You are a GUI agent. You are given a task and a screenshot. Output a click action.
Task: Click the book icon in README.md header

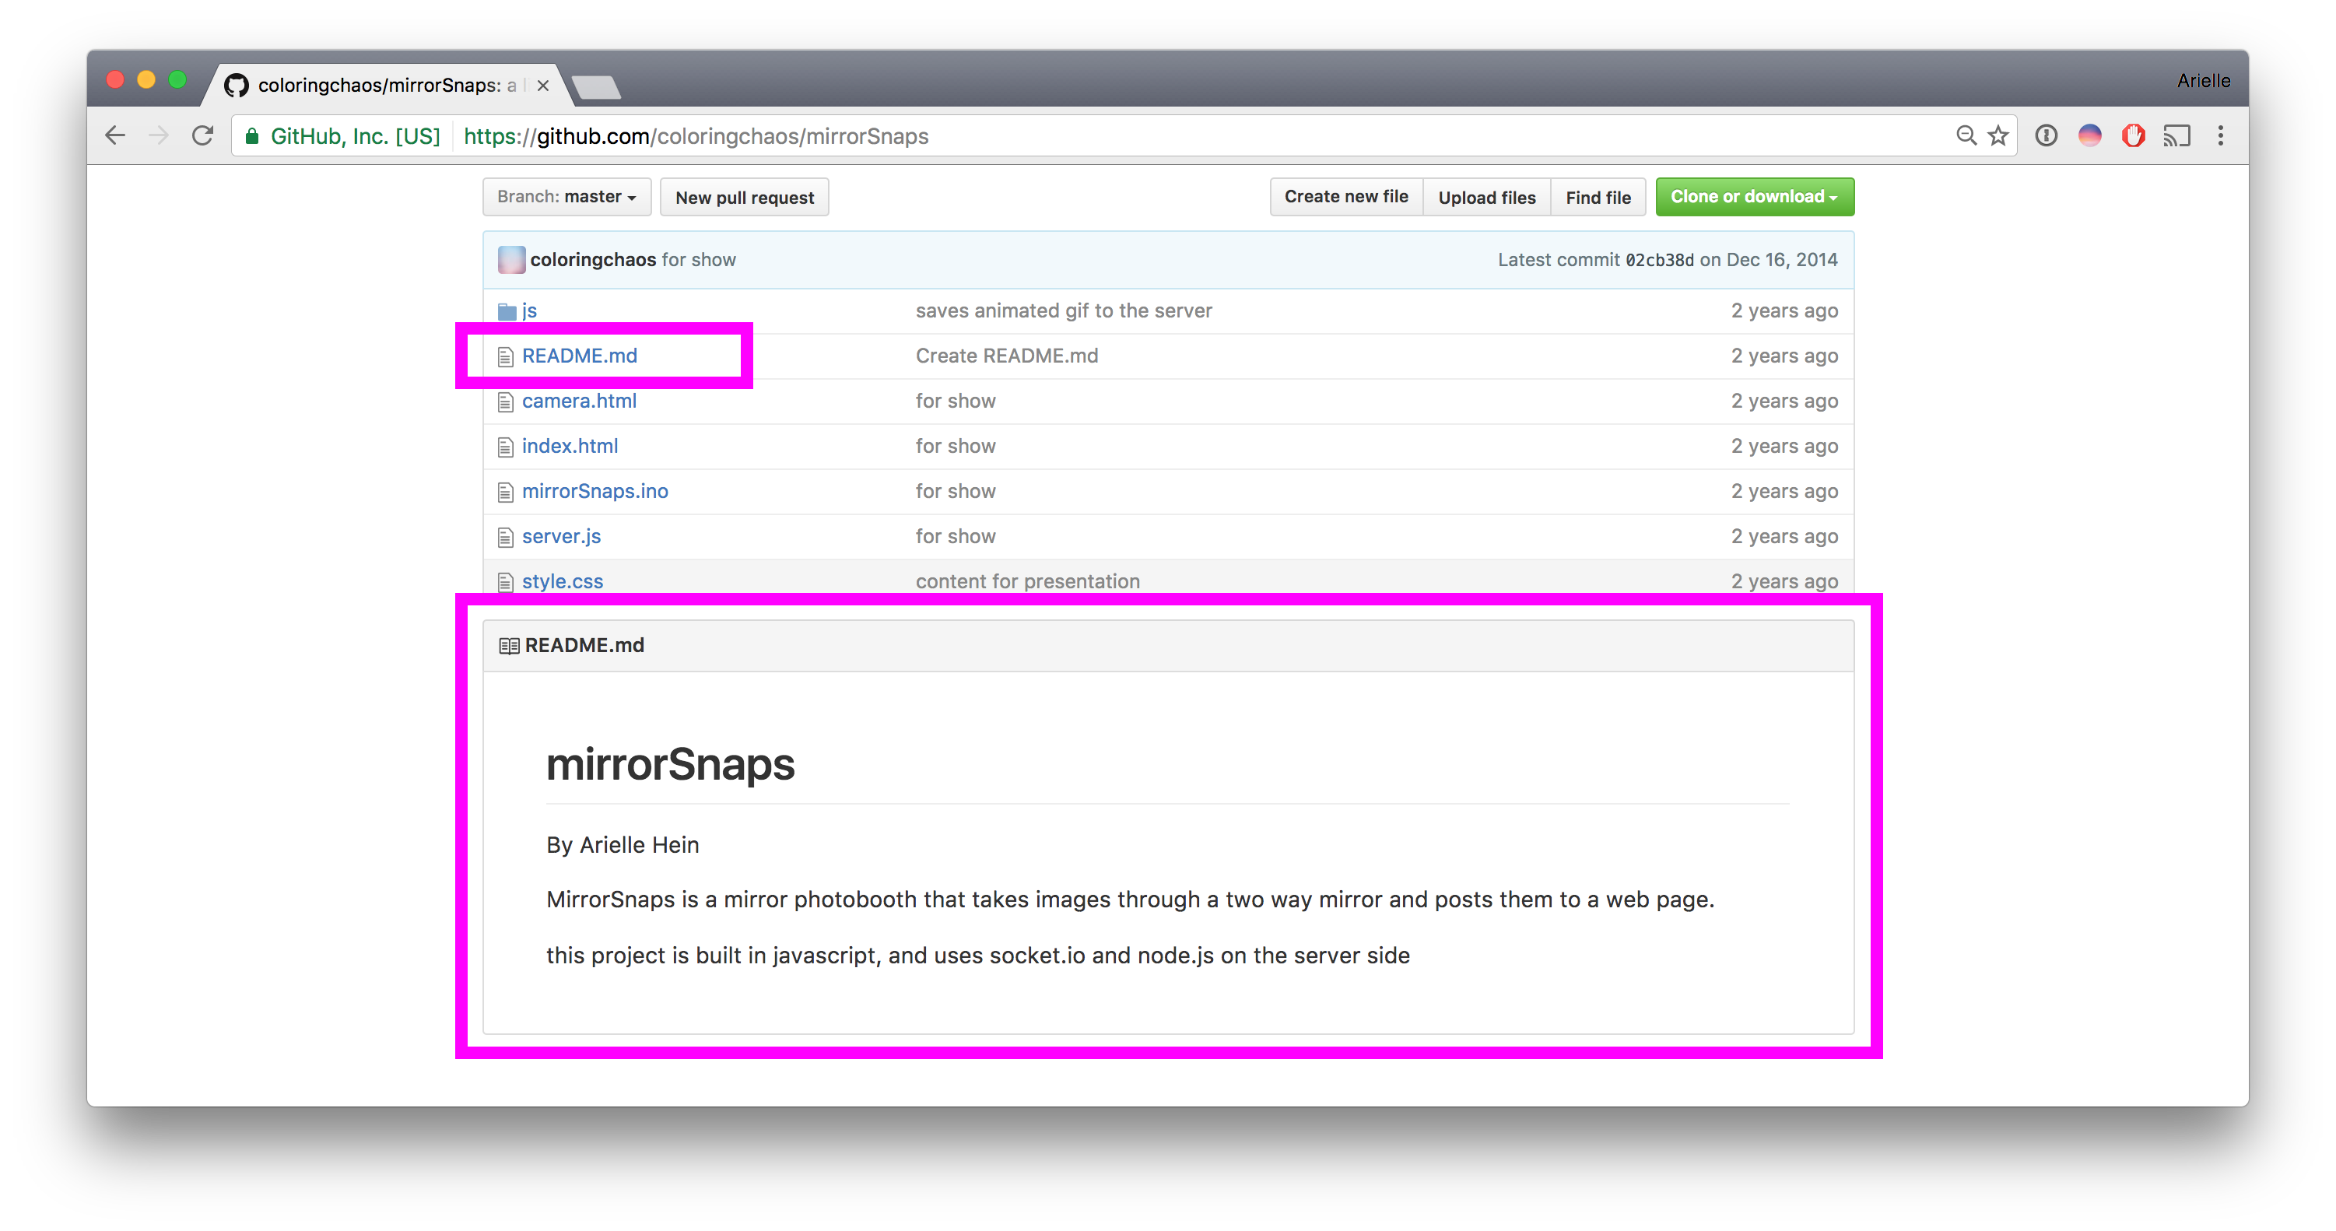(x=509, y=647)
